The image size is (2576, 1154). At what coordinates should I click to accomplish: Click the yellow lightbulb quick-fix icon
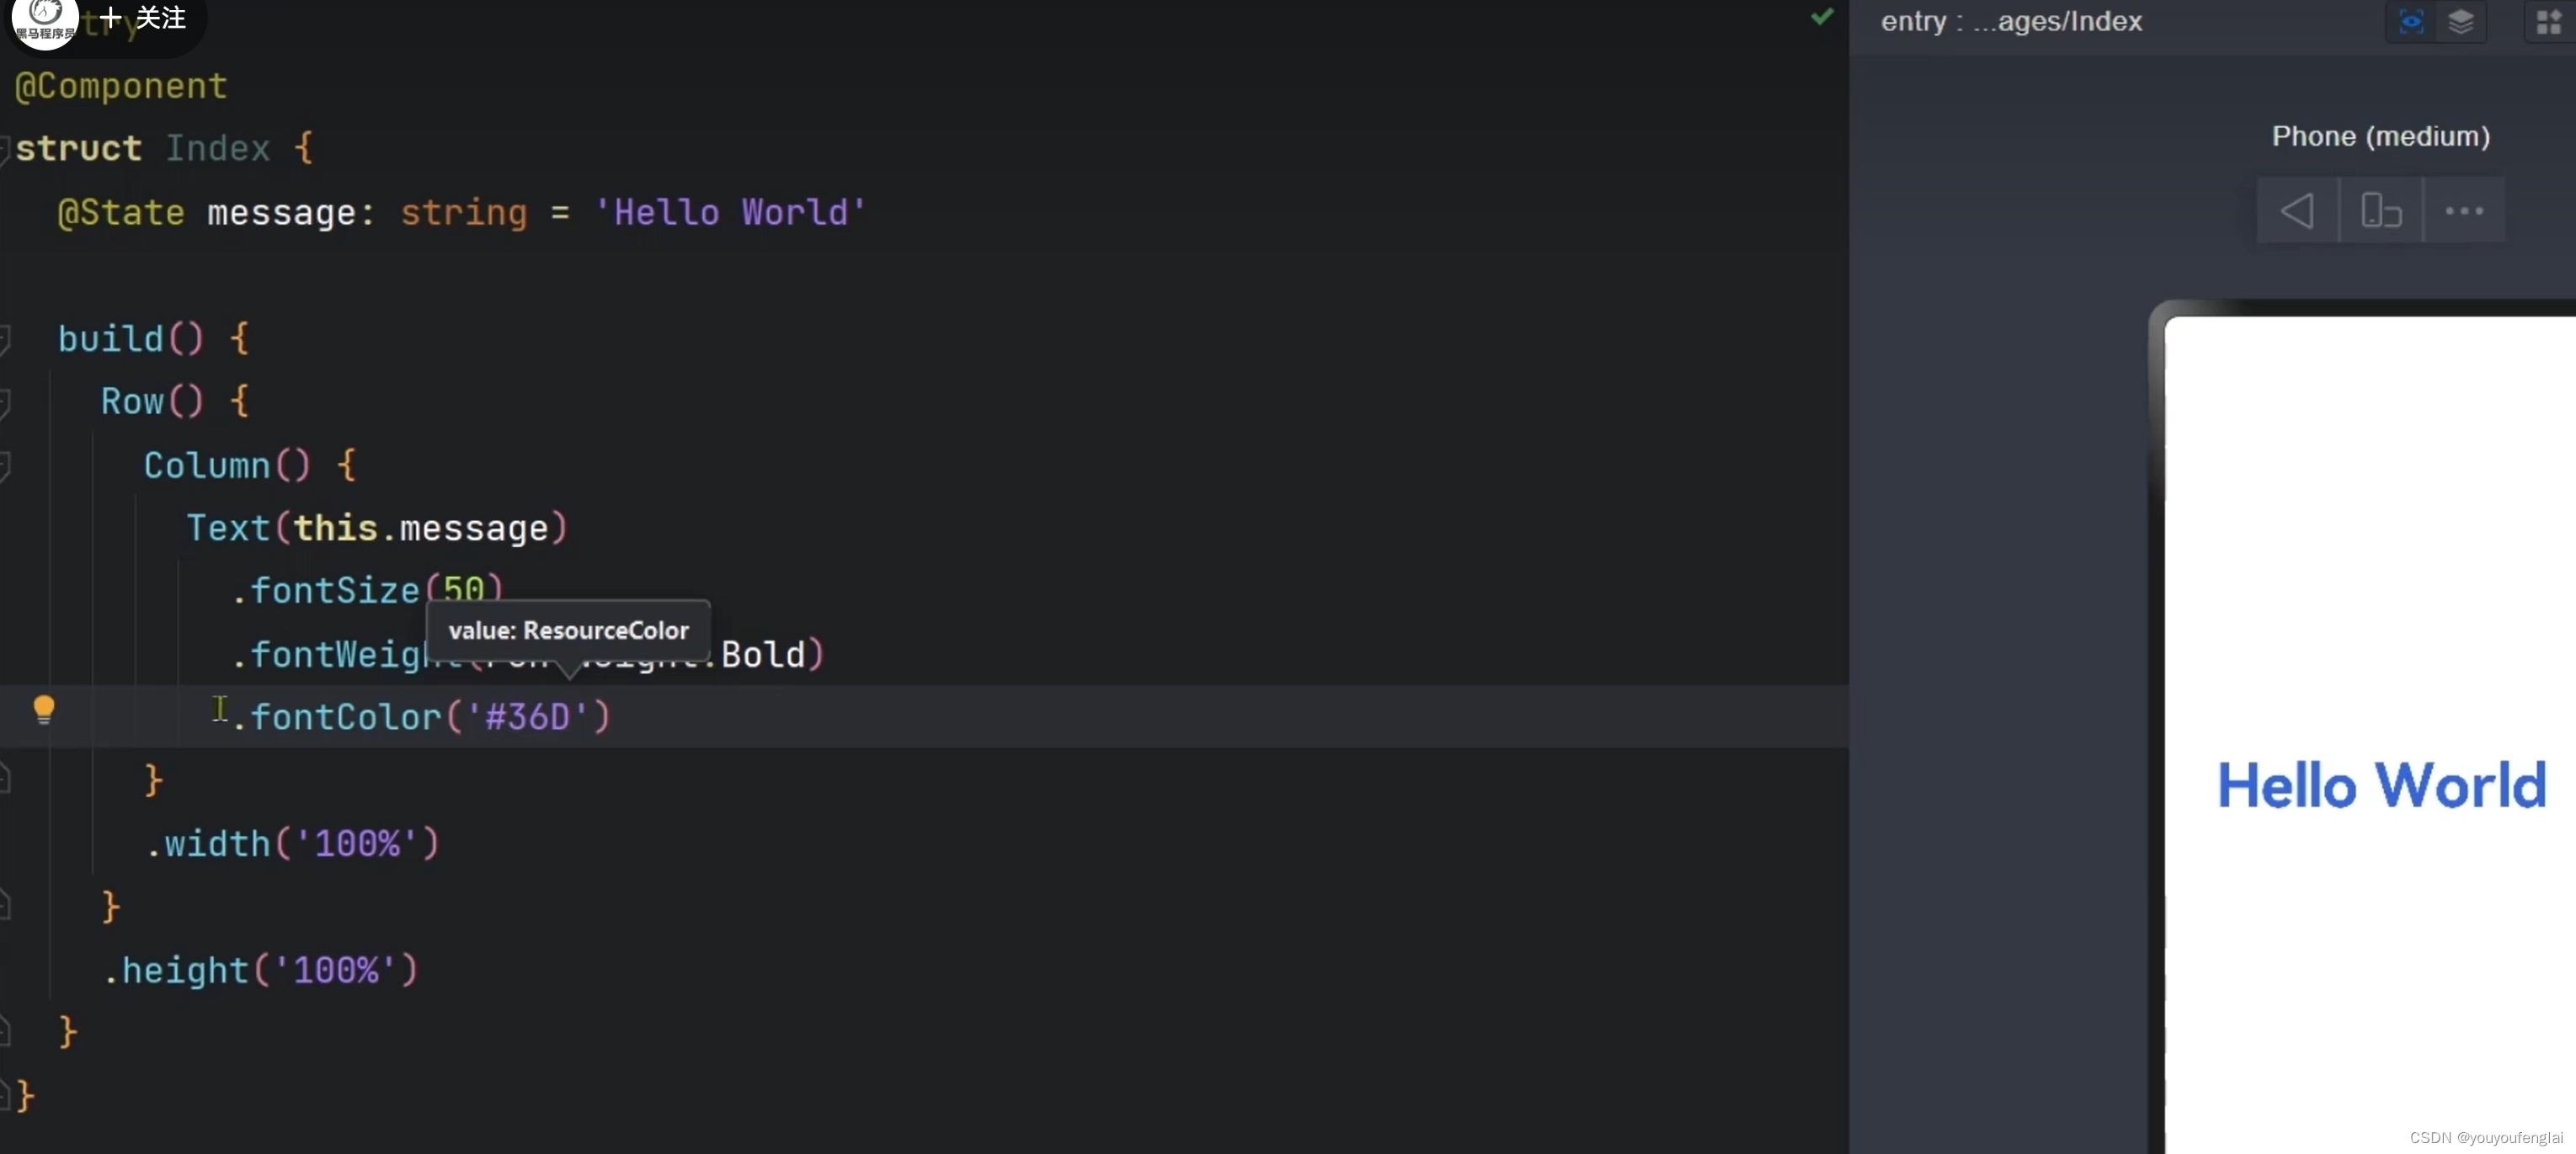coord(44,710)
